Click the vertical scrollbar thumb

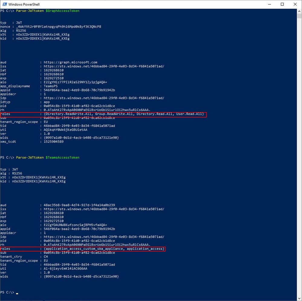pyautogui.click(x=299, y=16)
